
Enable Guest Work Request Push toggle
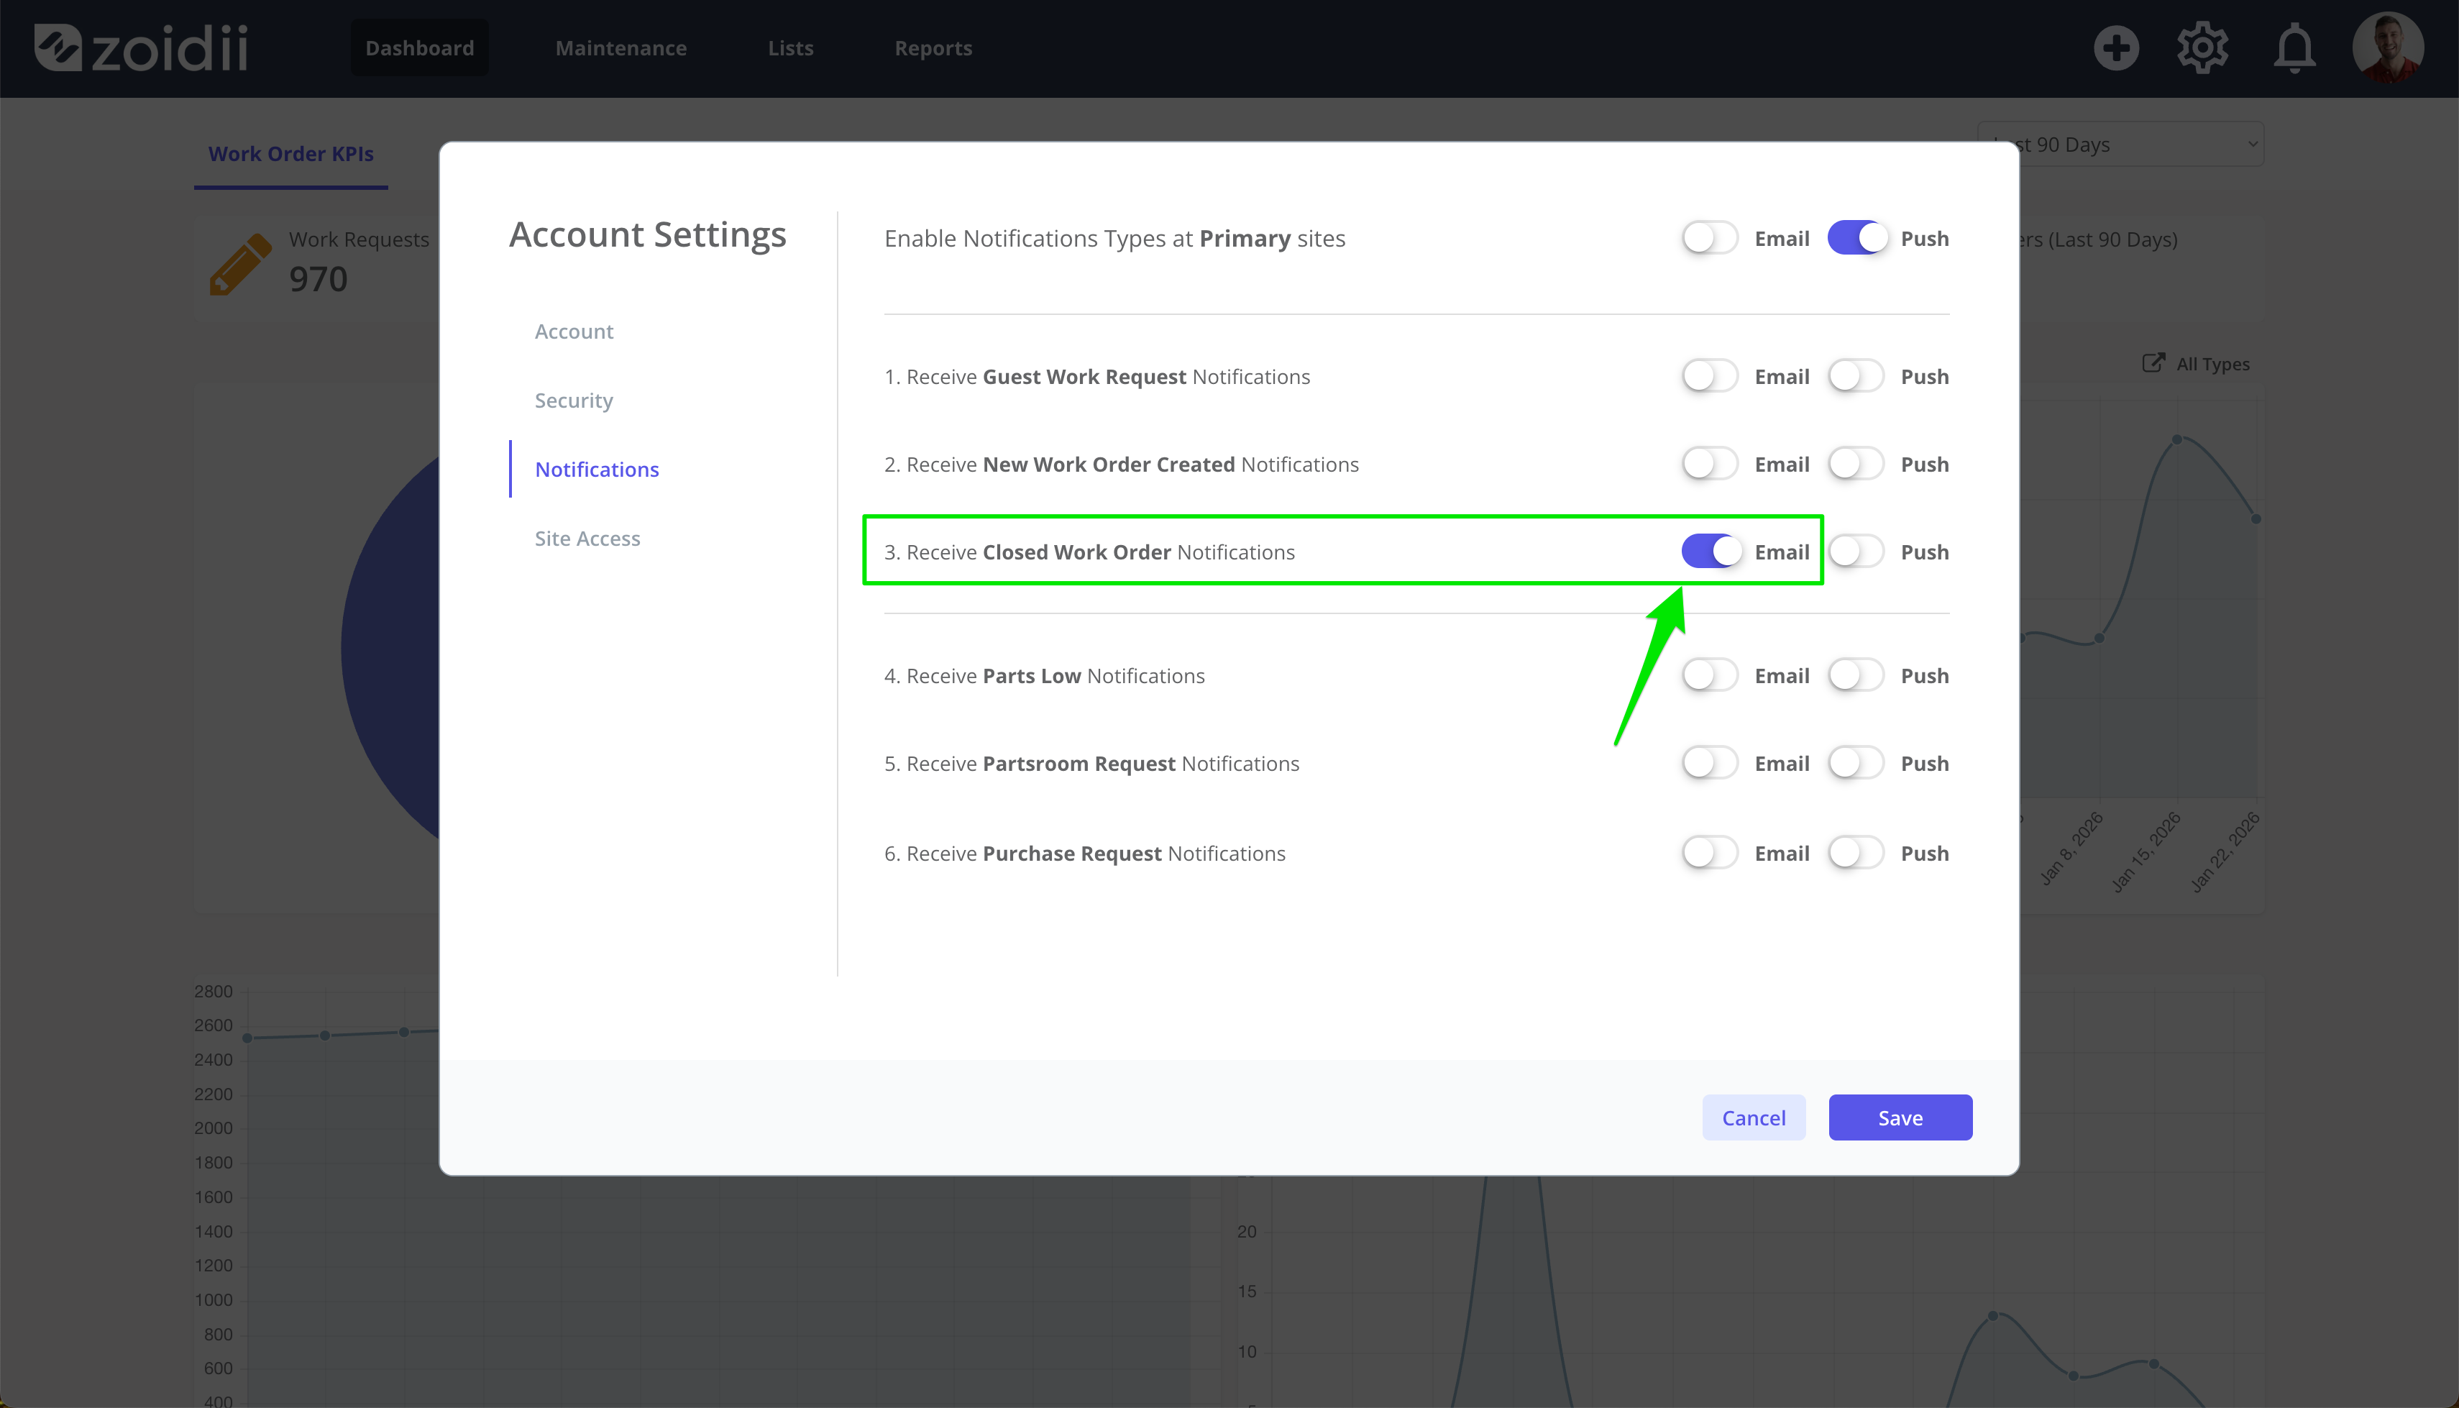(x=1856, y=376)
